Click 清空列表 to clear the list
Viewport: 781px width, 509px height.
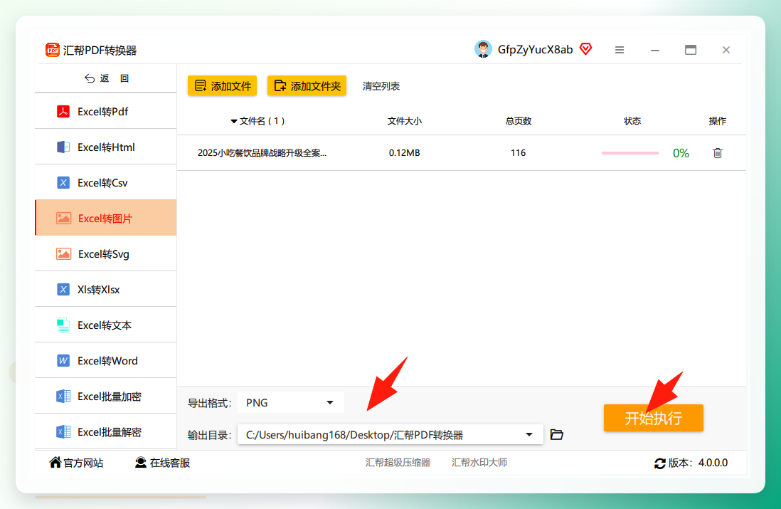[381, 86]
